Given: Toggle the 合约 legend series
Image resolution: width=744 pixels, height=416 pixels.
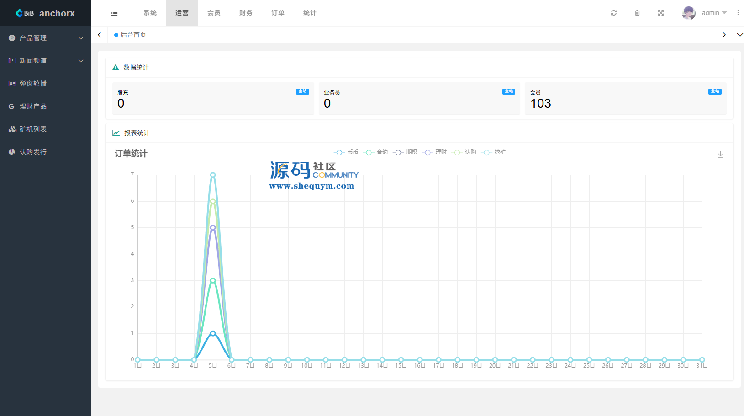Looking at the screenshot, I should click(x=376, y=153).
